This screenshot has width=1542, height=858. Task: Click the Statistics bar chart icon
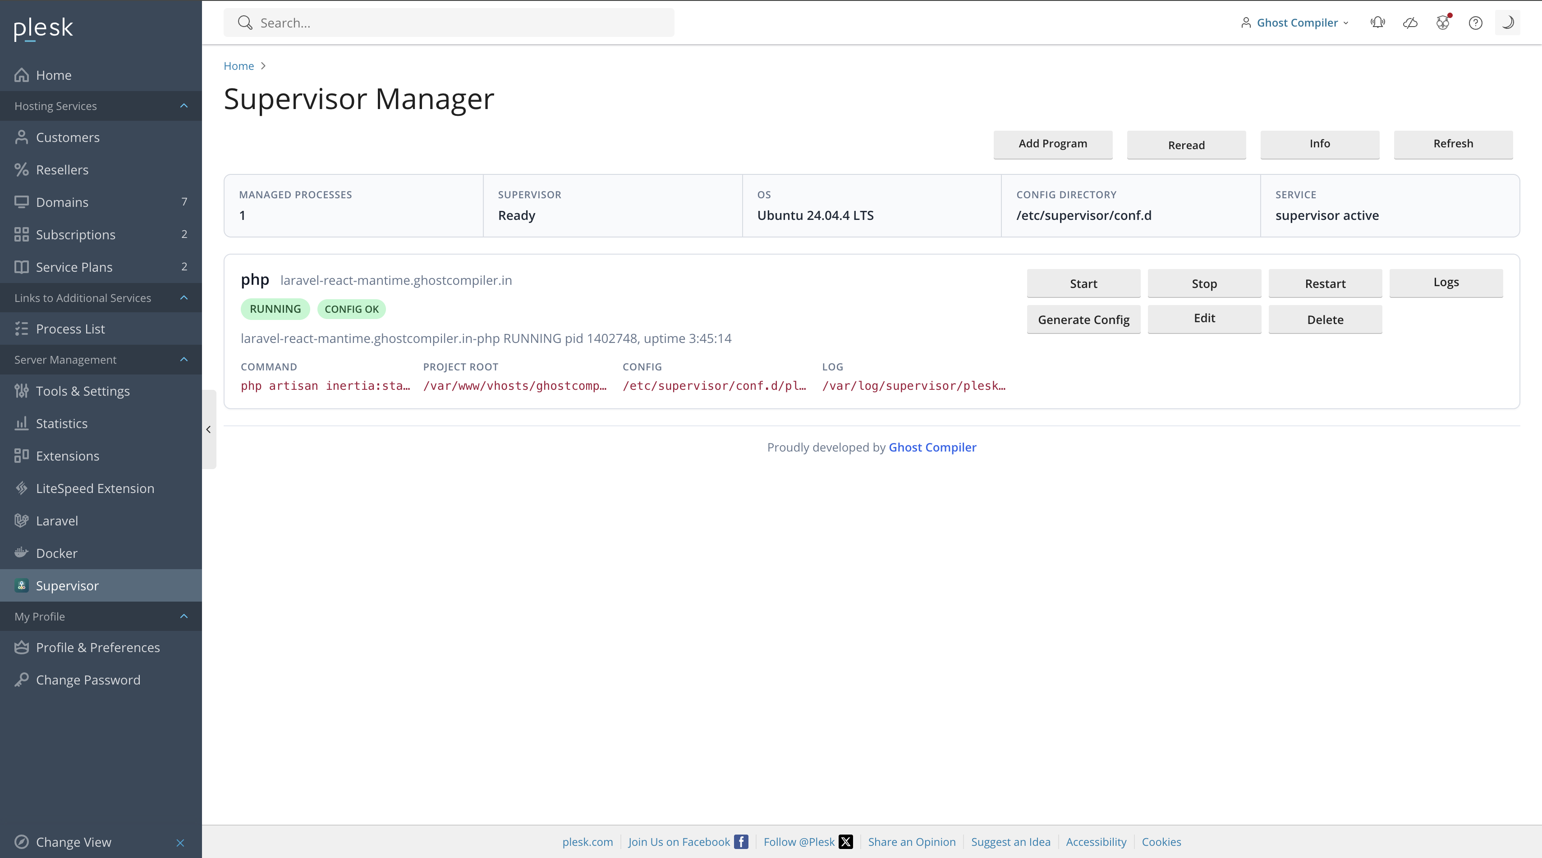22,424
